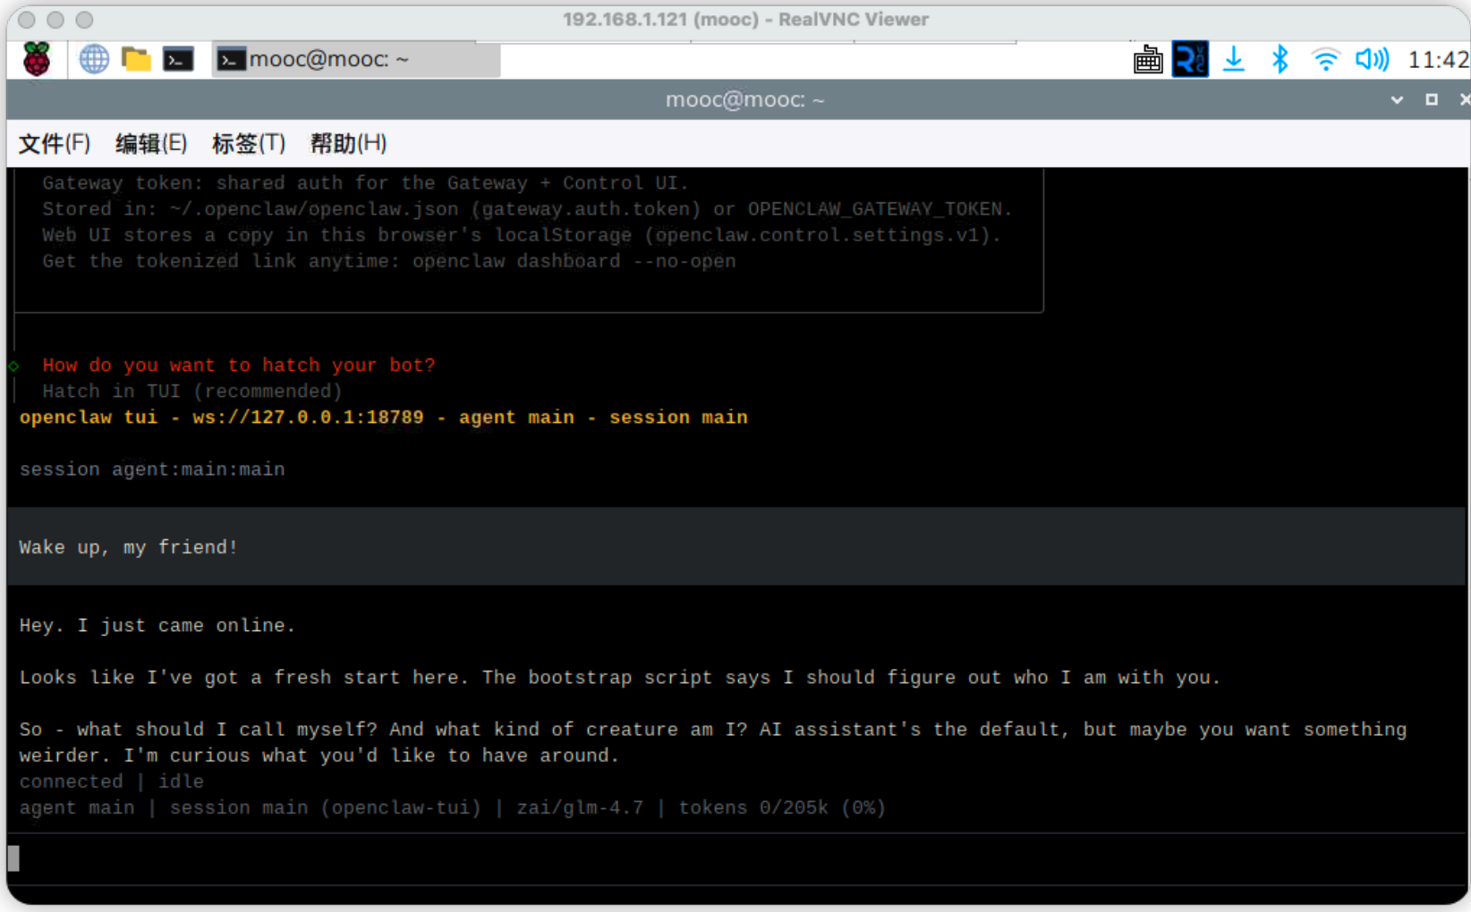Launch the web browser globe icon

[x=94, y=60]
